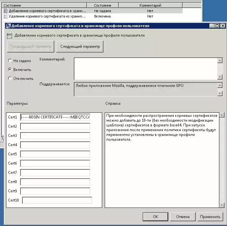227x226 pixels.
Task: Click scroll-up arrow of the Справка panel
Action: coord(222,115)
